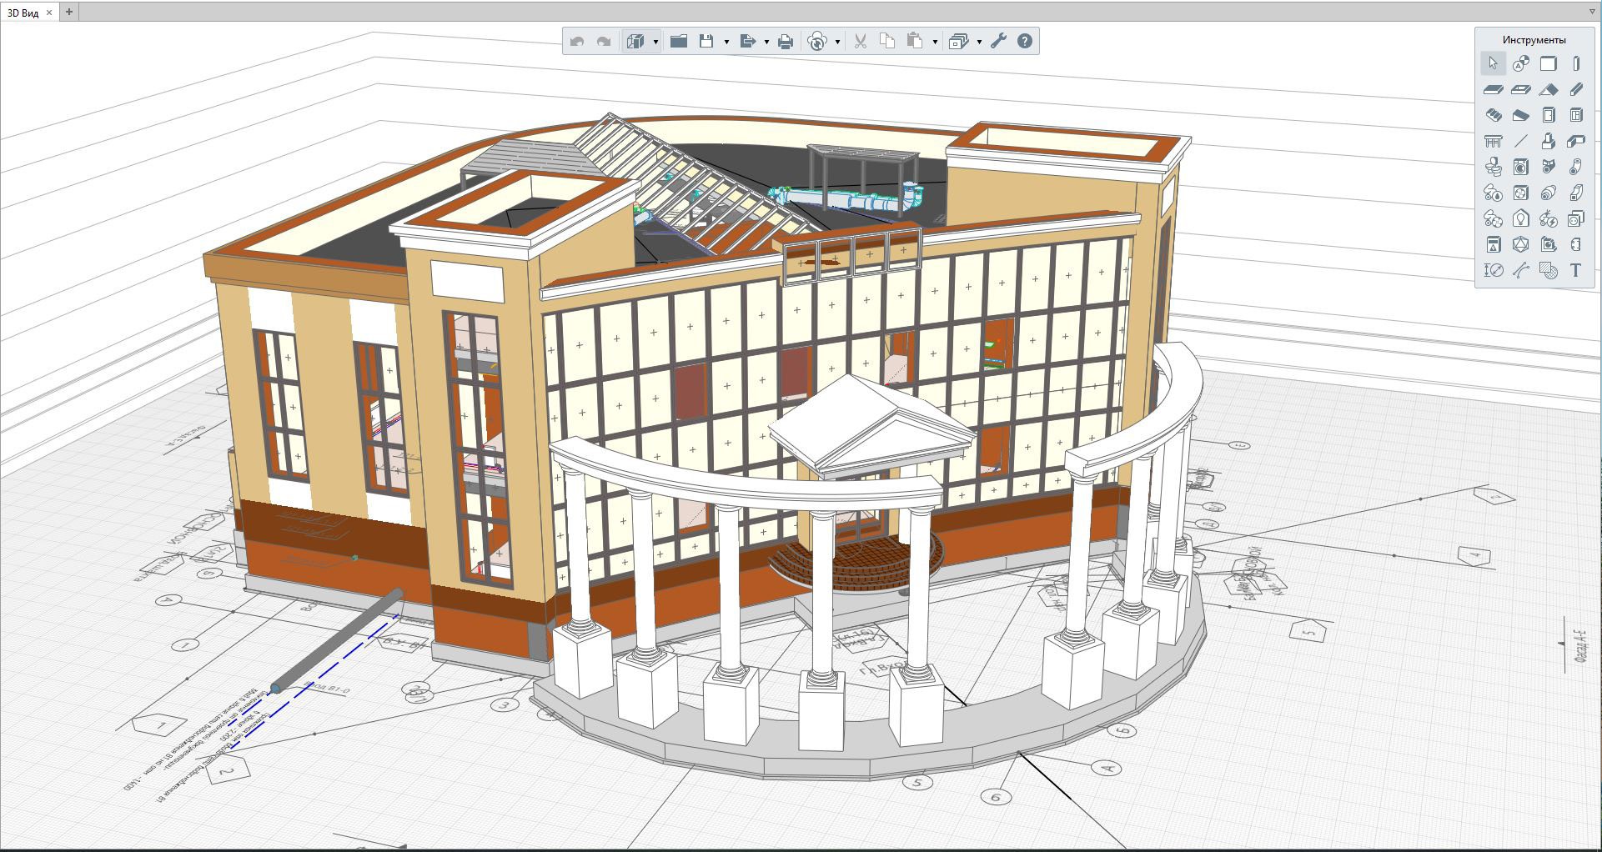Select the Column tool
This screenshot has width=1602, height=852.
point(1575,63)
